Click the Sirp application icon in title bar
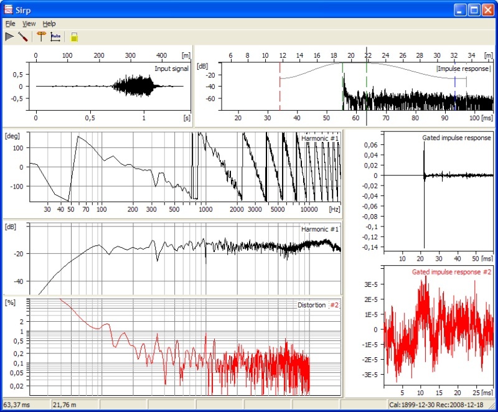 pyautogui.click(x=8, y=9)
